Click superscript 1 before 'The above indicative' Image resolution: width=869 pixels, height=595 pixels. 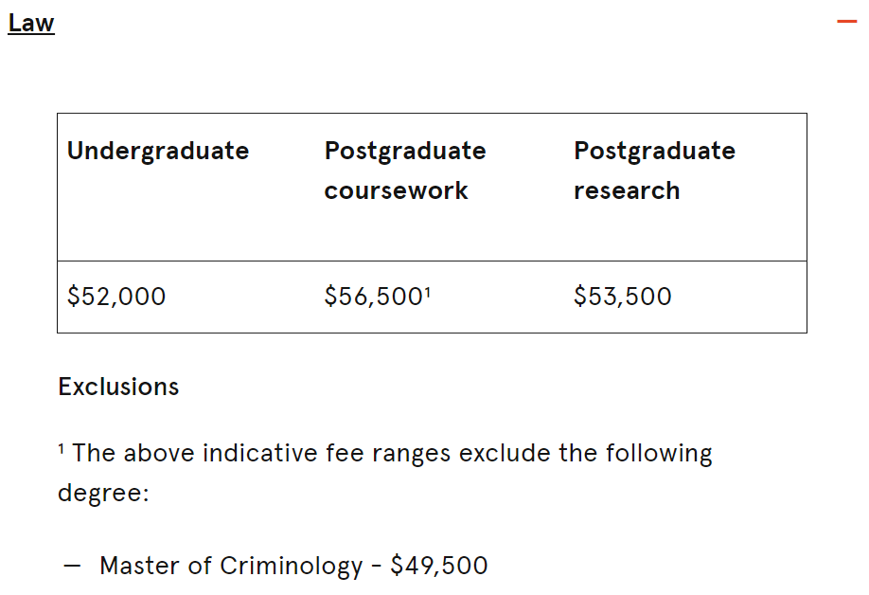pos(61,448)
